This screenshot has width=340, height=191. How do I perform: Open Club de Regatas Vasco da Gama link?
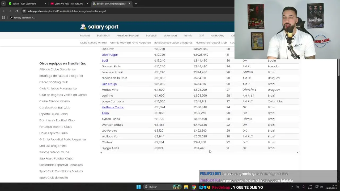click(x=63, y=95)
